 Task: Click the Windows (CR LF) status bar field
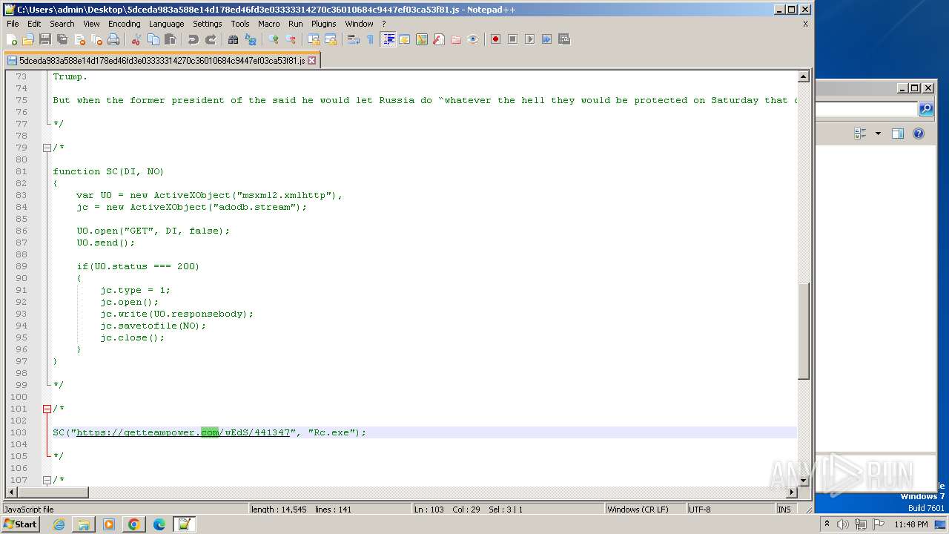click(645, 510)
